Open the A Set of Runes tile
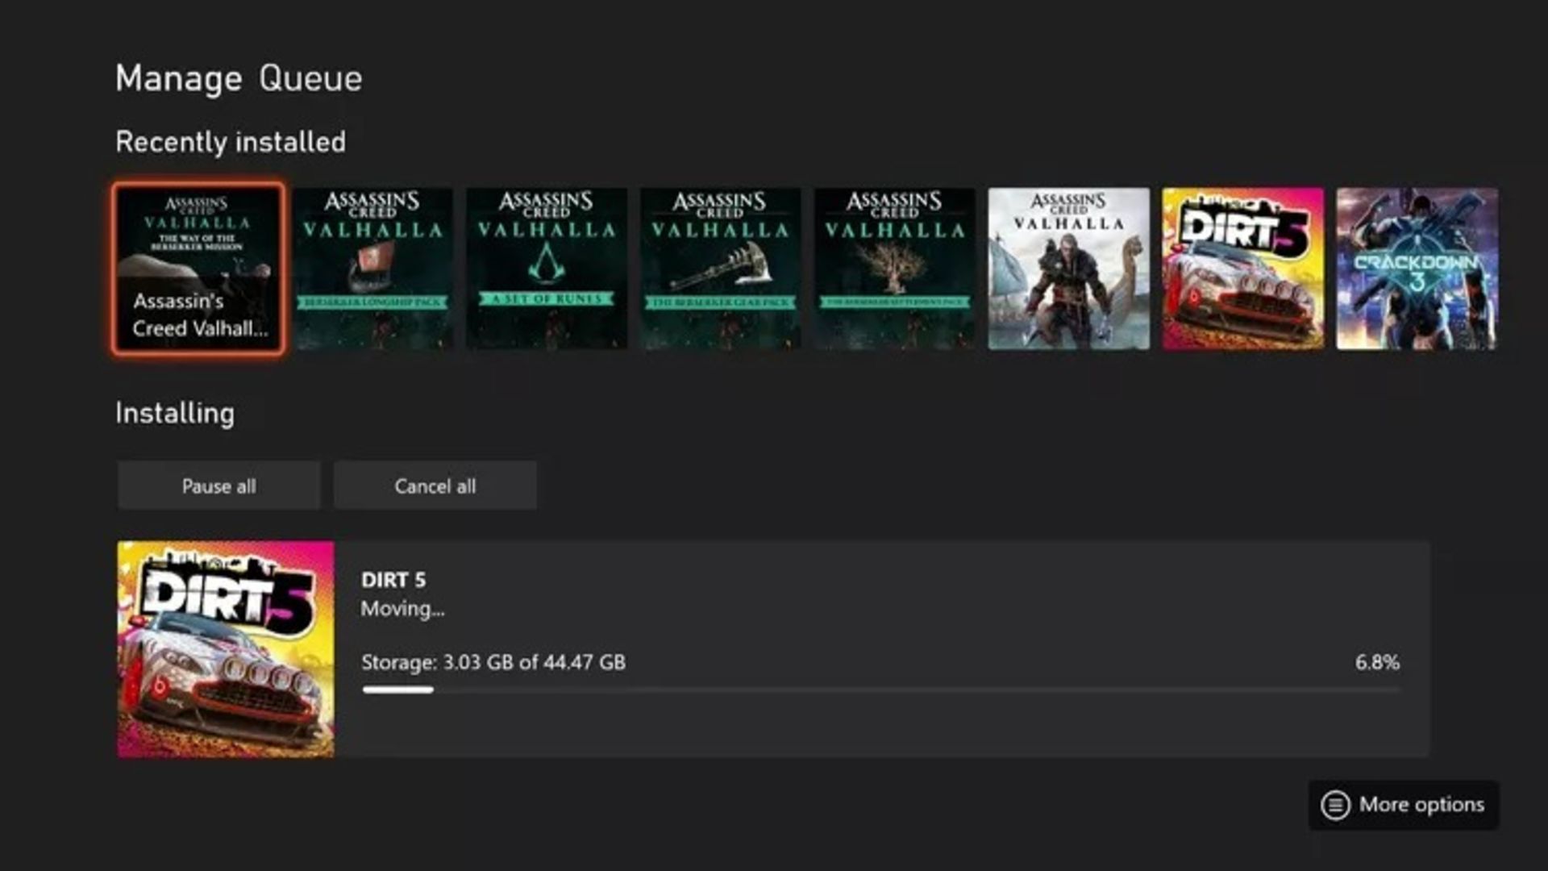1548x871 pixels. click(547, 269)
